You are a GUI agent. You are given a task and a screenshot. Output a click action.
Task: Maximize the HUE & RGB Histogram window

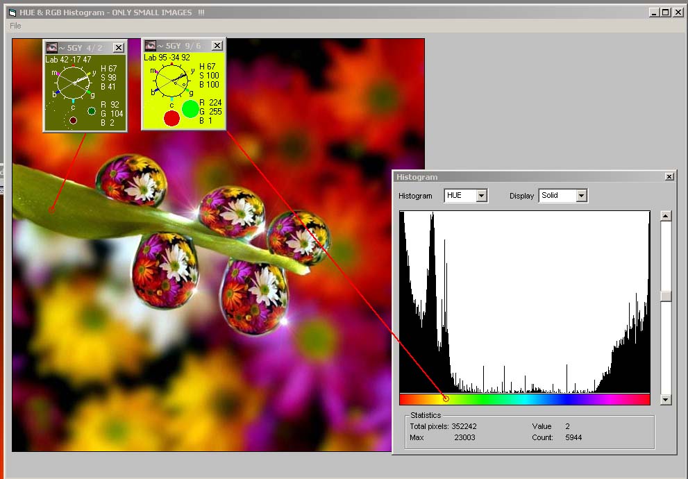(665, 12)
